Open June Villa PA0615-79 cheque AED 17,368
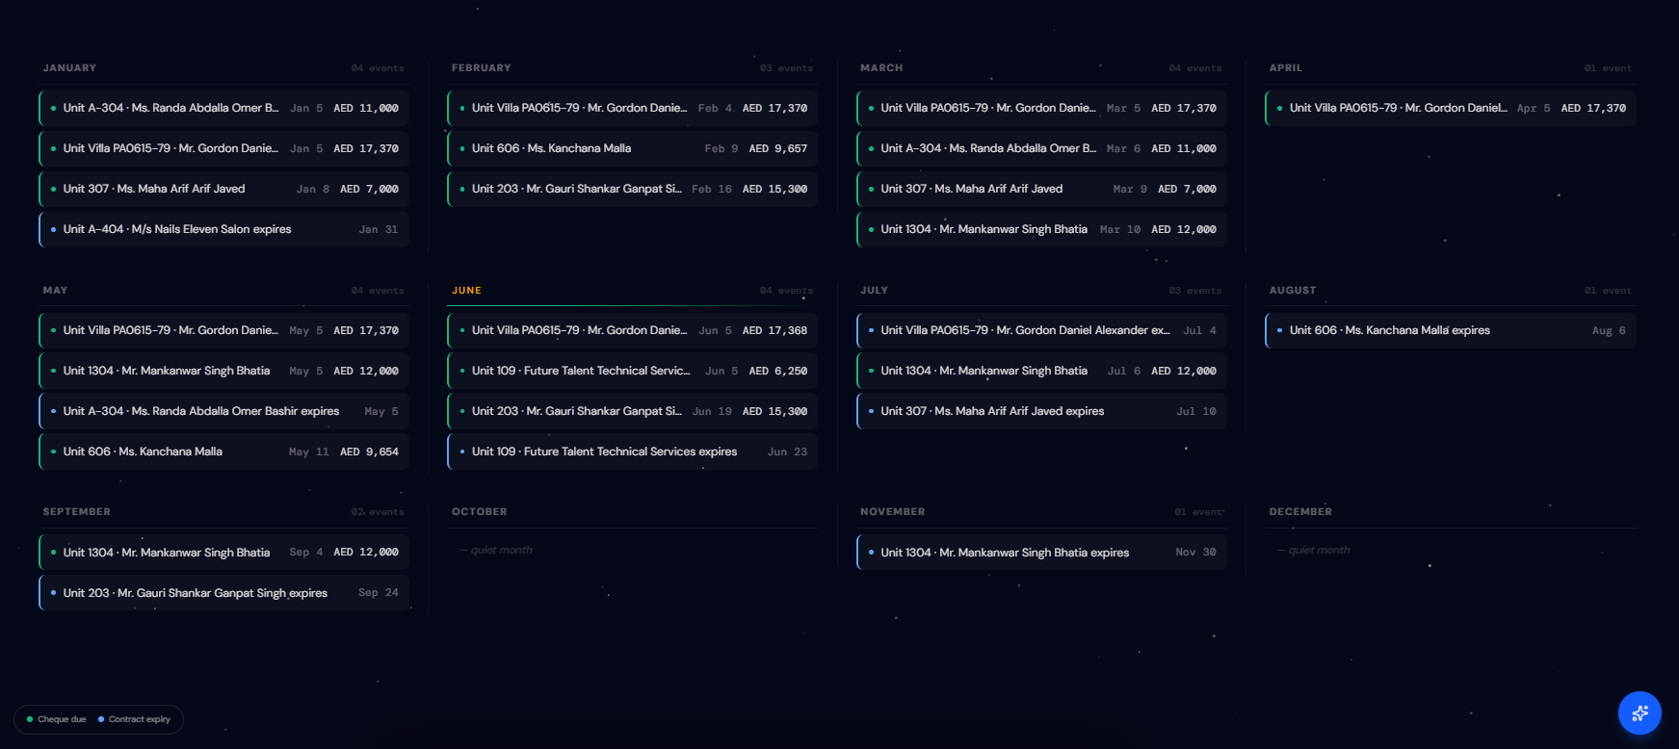The height and width of the screenshot is (749, 1679). 633,330
